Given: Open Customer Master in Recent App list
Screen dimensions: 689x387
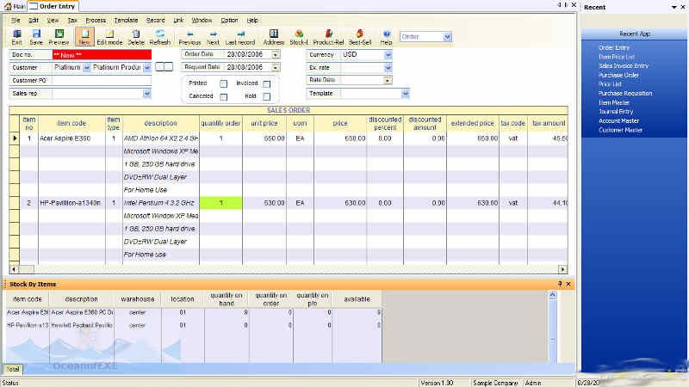Looking at the screenshot, I should (620, 131).
